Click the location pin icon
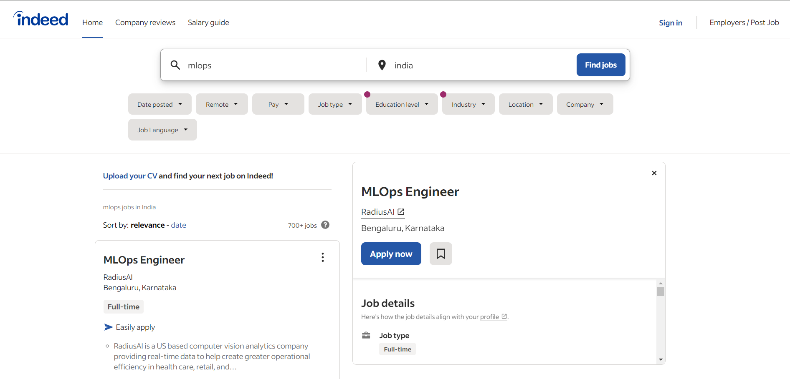Viewport: 790px width, 379px height. [x=382, y=65]
